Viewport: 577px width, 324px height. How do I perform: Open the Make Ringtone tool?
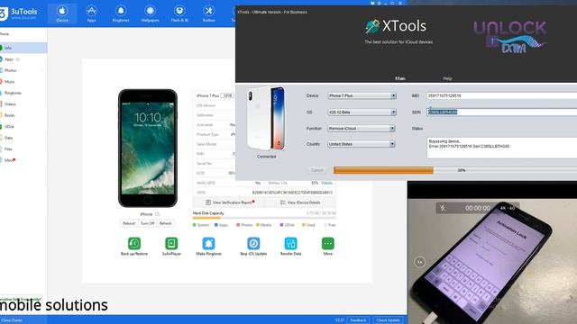(208, 244)
